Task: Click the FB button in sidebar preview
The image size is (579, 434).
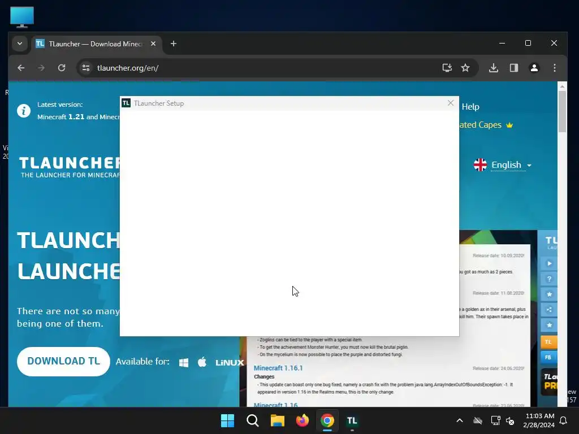Action: point(548,357)
